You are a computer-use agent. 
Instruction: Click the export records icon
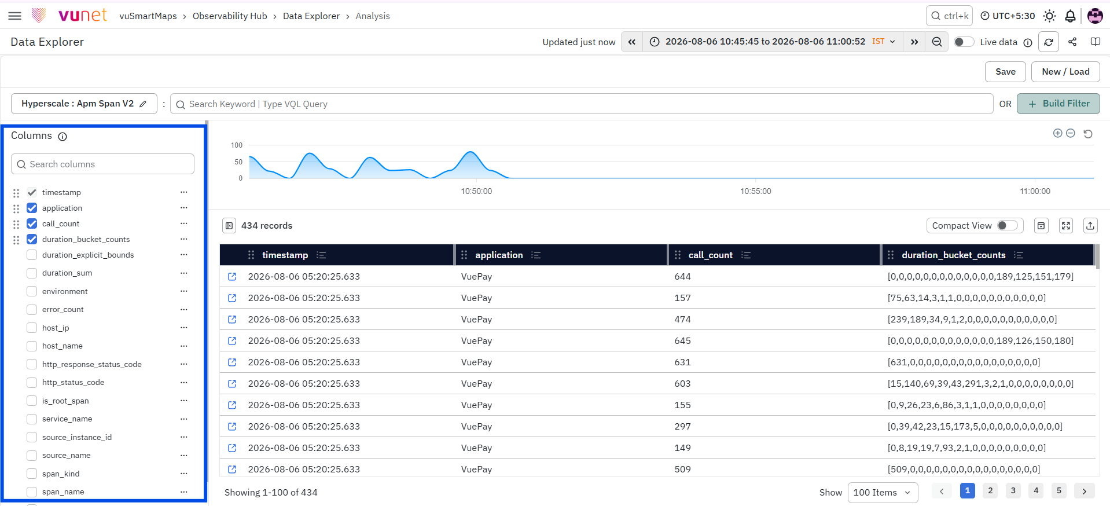[x=1090, y=226]
